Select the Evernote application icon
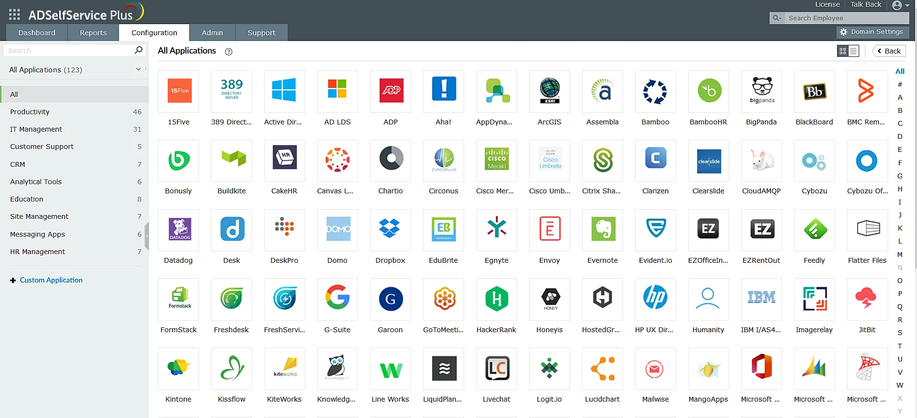 [602, 229]
